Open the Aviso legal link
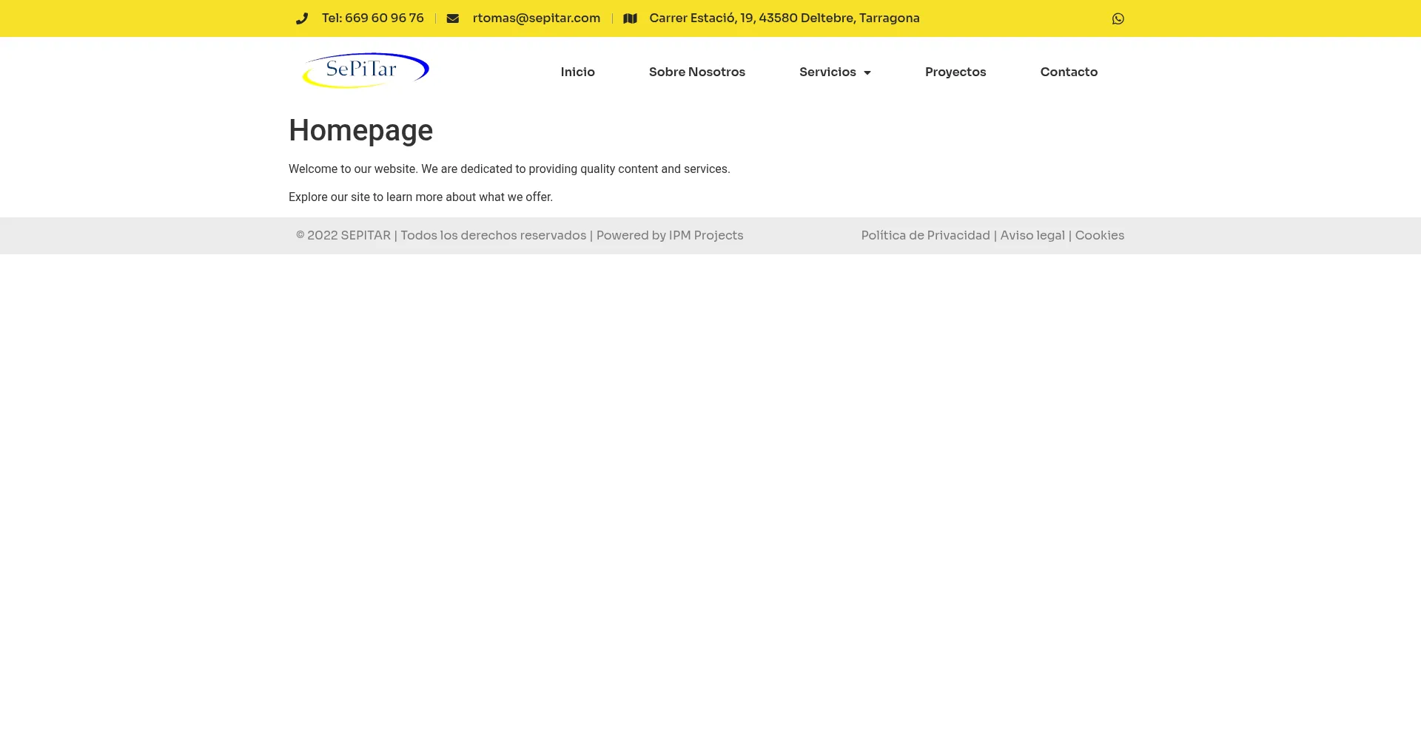The height and width of the screenshot is (734, 1421). (1032, 235)
